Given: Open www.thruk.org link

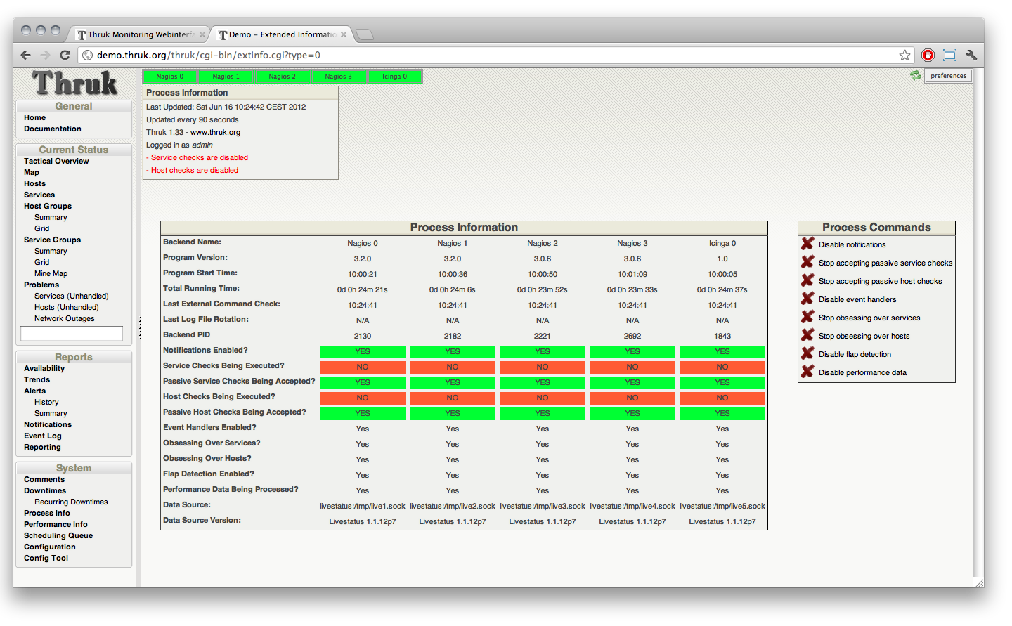Looking at the screenshot, I should [x=215, y=132].
